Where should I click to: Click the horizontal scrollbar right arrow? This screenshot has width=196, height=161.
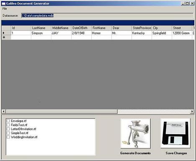pos(192,112)
